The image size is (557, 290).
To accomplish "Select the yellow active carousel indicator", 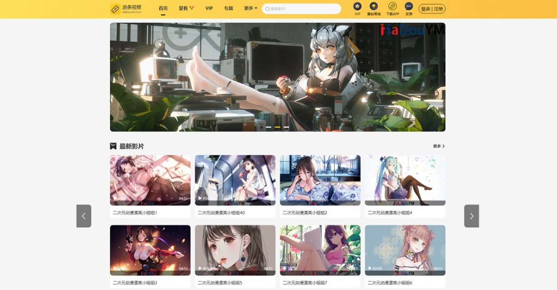I will 277,127.
